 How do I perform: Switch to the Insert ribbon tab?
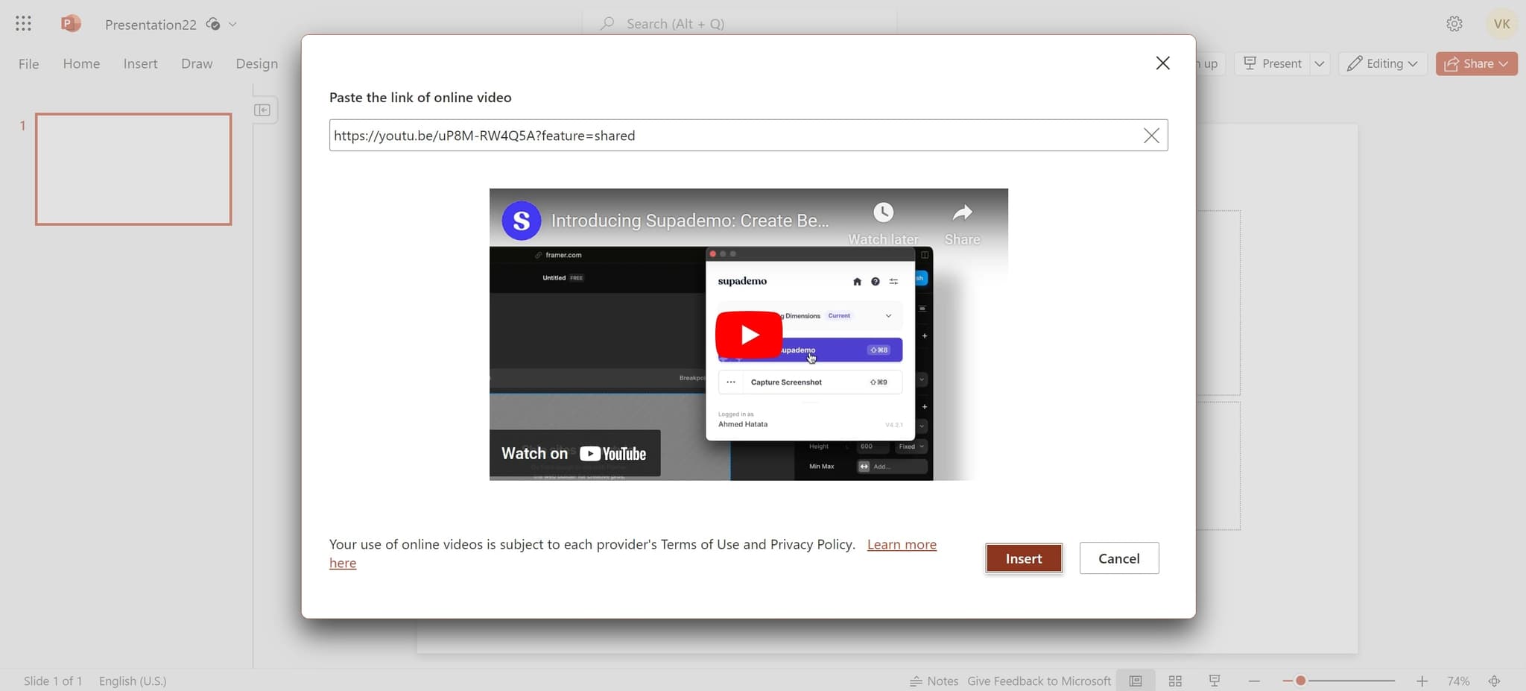(x=140, y=63)
